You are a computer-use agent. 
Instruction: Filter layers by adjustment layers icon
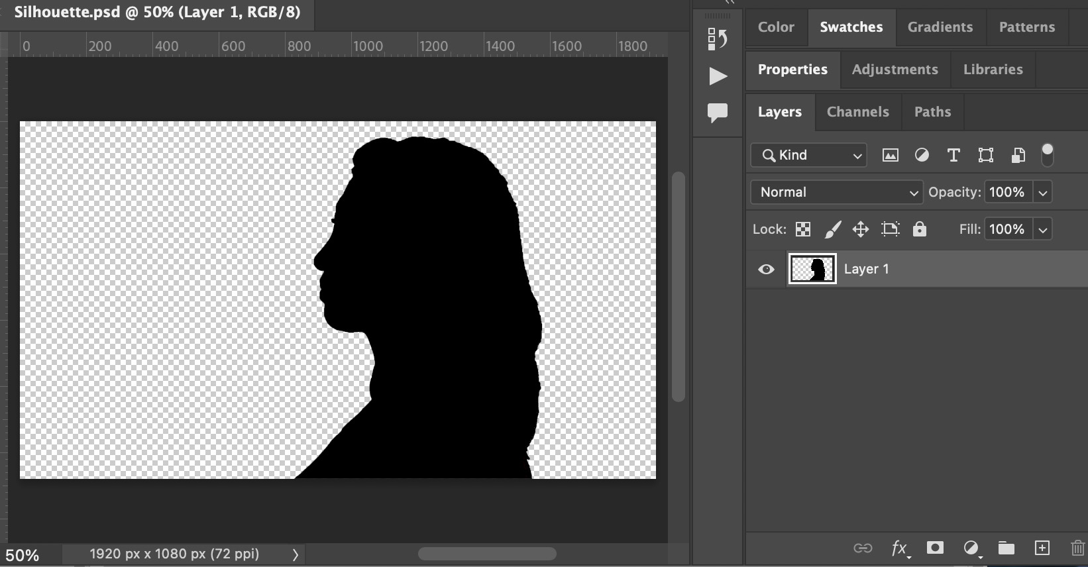pyautogui.click(x=922, y=155)
